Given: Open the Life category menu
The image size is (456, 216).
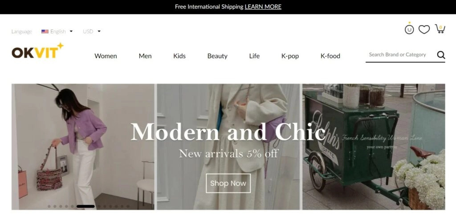Looking at the screenshot, I should (x=254, y=56).
